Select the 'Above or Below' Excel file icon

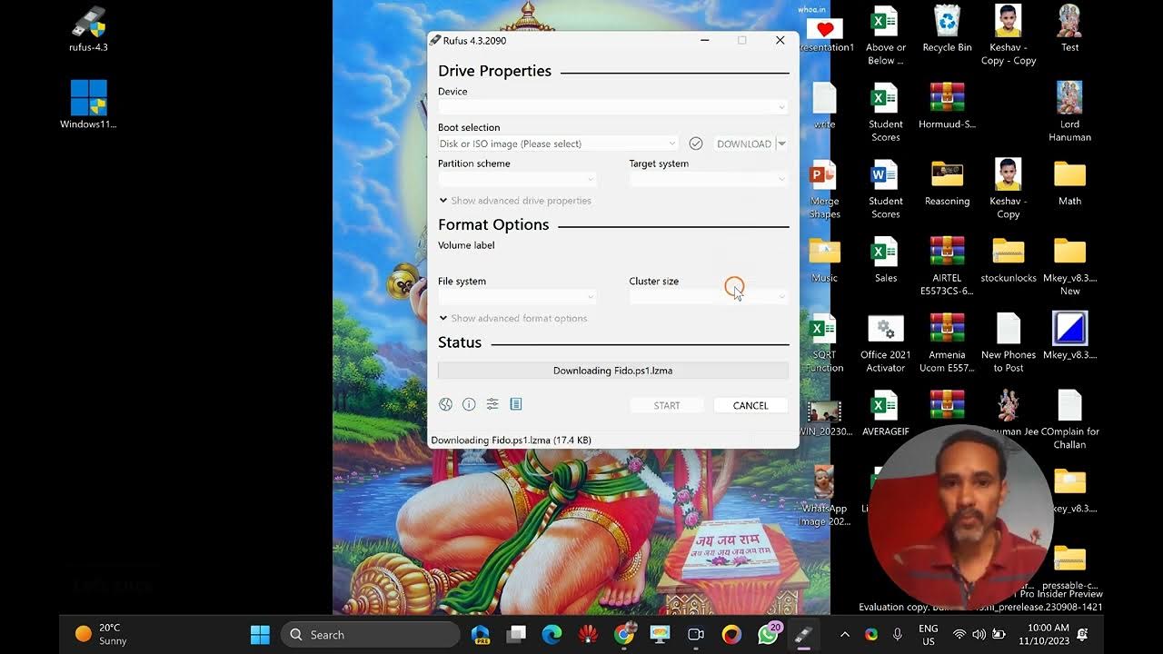(x=885, y=35)
